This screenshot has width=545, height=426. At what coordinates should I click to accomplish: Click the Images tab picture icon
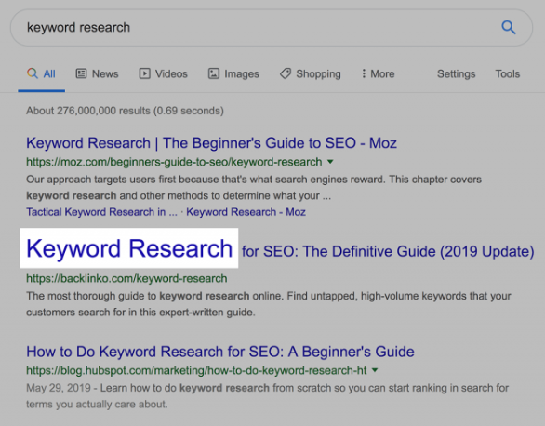pyautogui.click(x=213, y=73)
